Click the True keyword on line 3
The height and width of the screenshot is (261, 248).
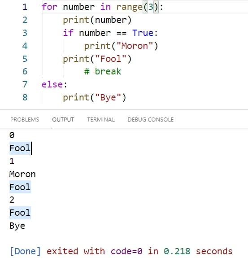(x=143, y=33)
